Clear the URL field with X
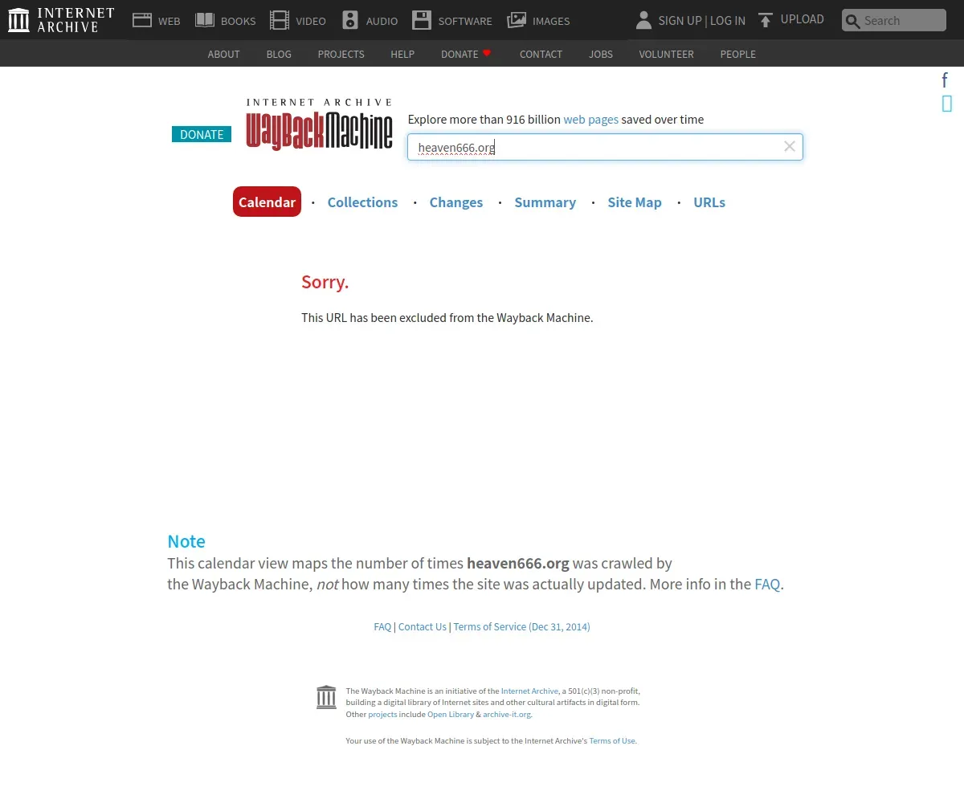Screen dimensions: 964x803 pyautogui.click(x=790, y=146)
